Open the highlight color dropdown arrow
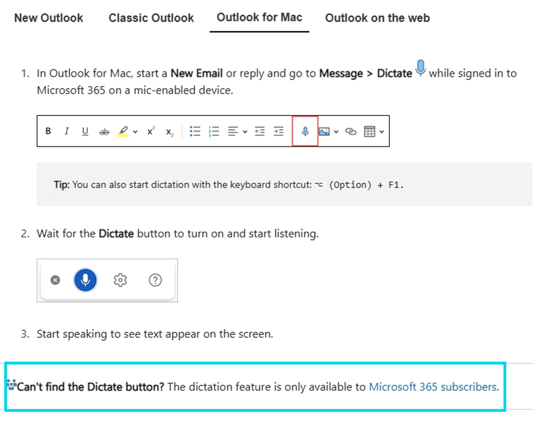 point(135,132)
